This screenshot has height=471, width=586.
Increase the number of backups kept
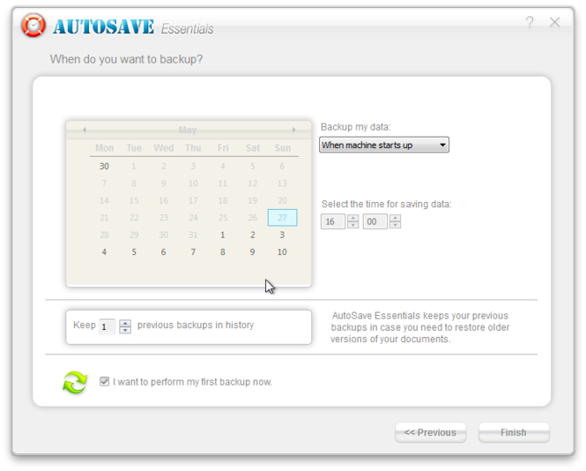pyautogui.click(x=125, y=324)
